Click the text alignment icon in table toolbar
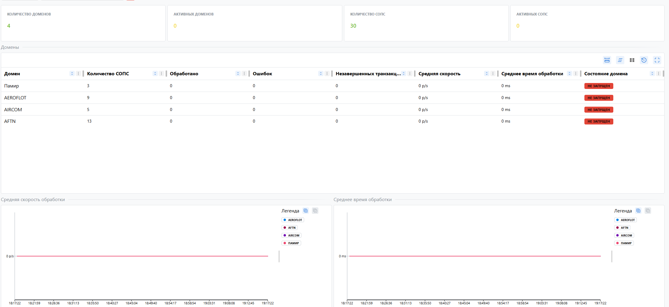Viewport: 669px width, 307px height. (x=620, y=60)
